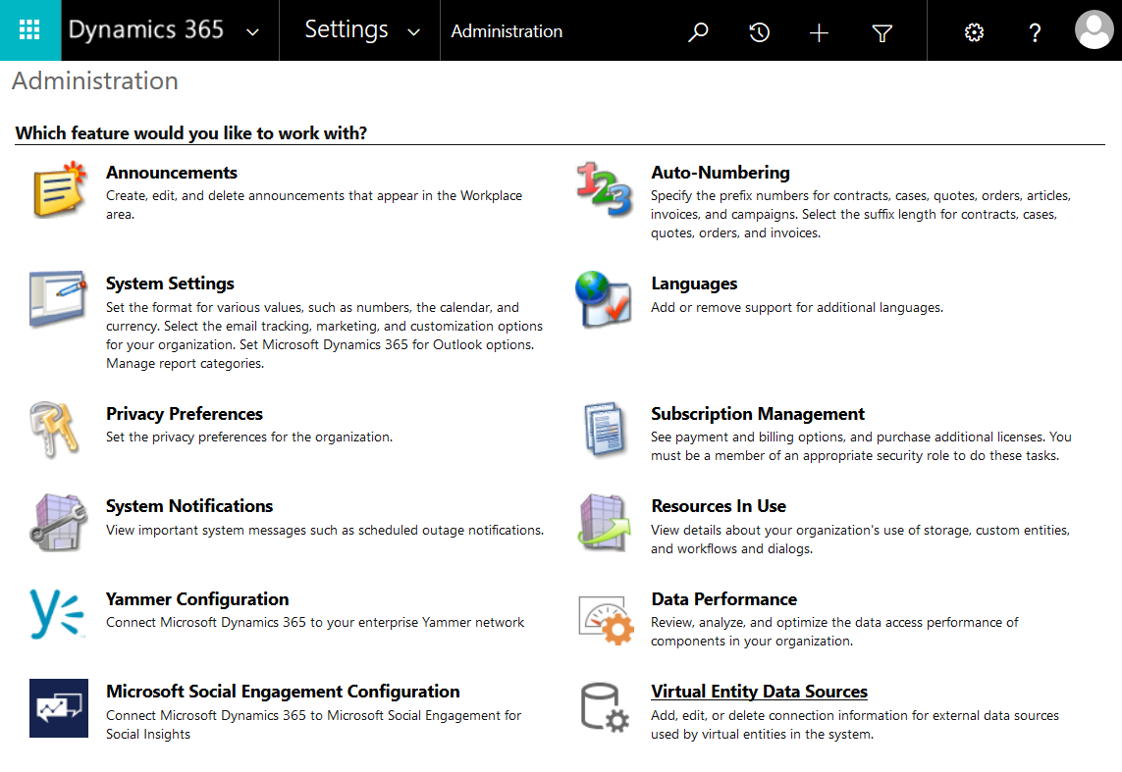The height and width of the screenshot is (772, 1122).
Task: Click the Resources In Use building icon
Action: coord(605,523)
